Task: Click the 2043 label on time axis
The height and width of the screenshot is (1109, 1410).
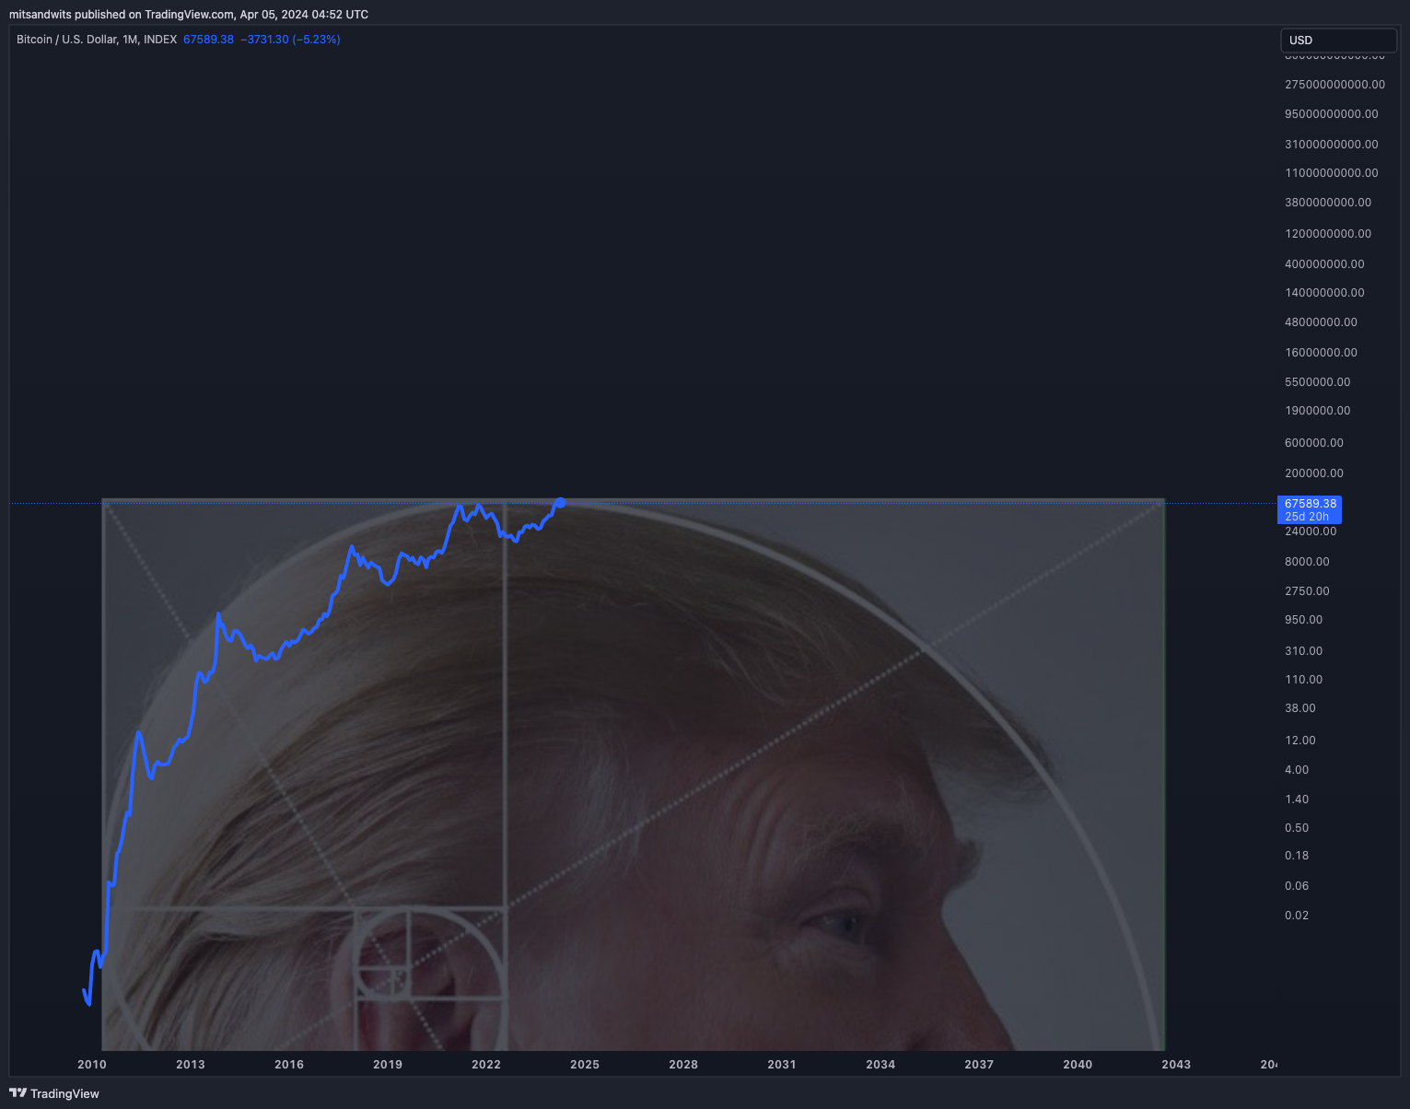Action: pos(1176,1064)
